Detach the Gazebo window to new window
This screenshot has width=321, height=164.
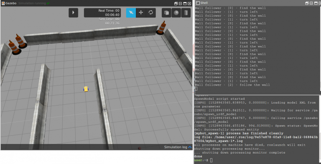tap(176, 3)
